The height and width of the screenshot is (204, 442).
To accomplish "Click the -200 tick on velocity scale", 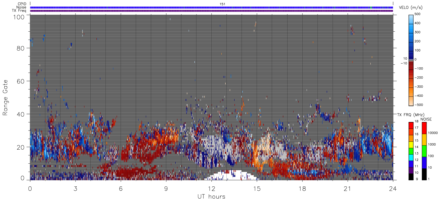I will click(419, 77).
